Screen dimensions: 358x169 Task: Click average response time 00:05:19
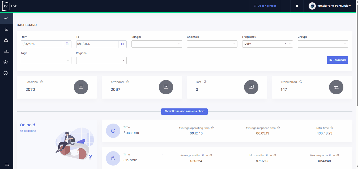263,133
